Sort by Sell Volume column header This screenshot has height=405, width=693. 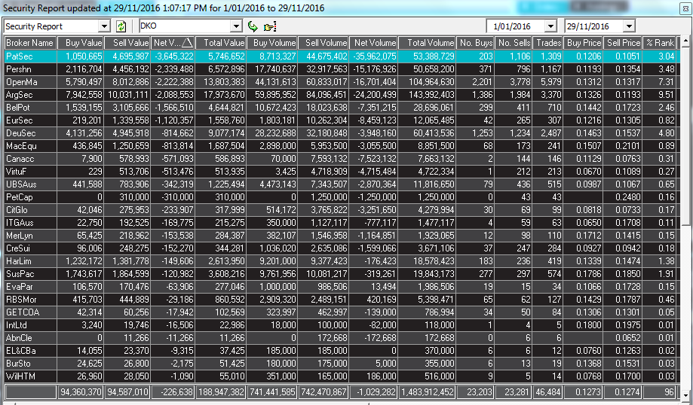(x=324, y=43)
